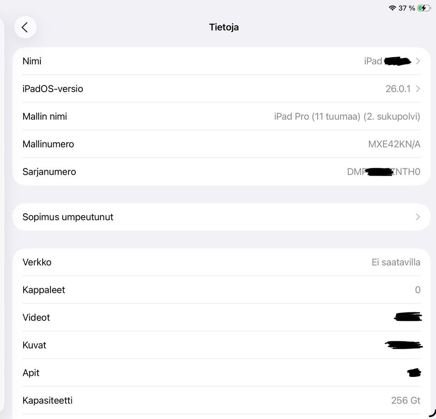Image resolution: width=436 pixels, height=419 pixels.
Task: Tap the Videot row
Action: [x=221, y=318]
